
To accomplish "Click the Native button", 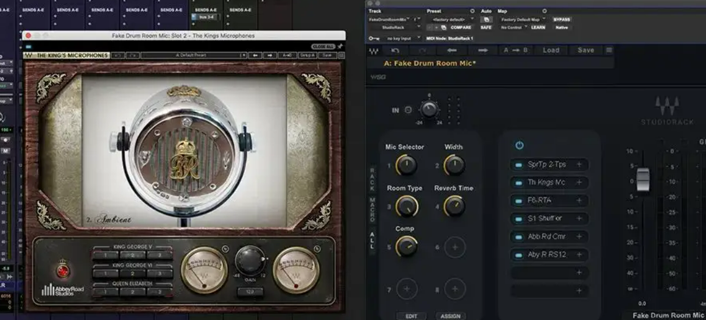I will (562, 27).
